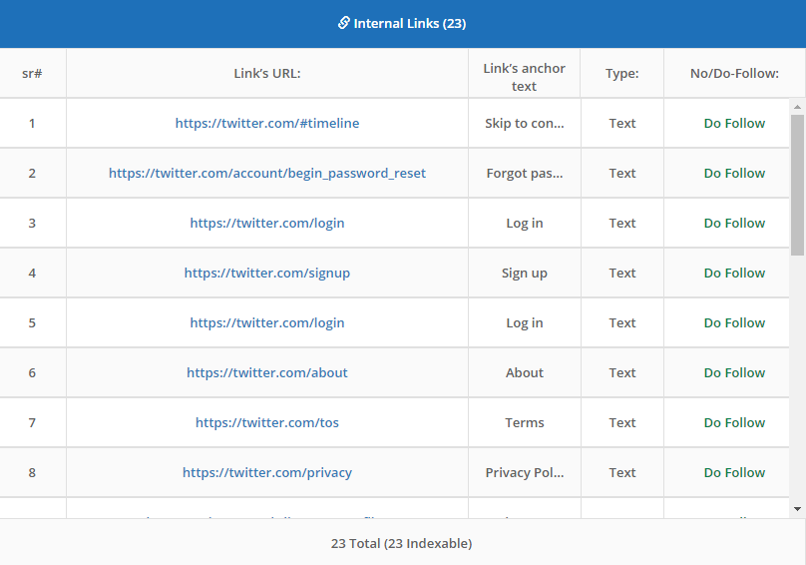Click the 'Text' type cell in row 8
The height and width of the screenshot is (565, 806).
[x=622, y=472]
